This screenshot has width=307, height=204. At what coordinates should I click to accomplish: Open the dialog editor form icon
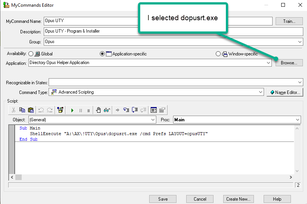(x=154, y=110)
